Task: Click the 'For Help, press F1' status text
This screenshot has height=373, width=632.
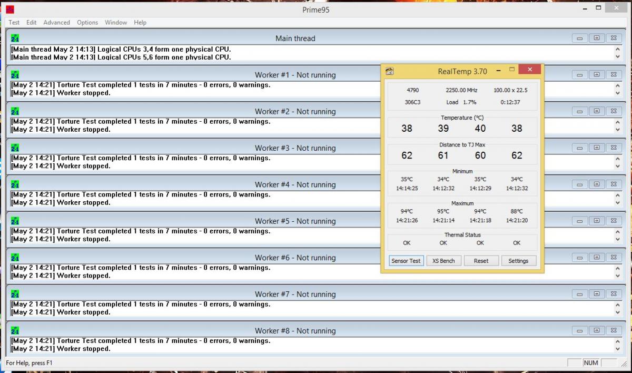Action: pos(29,363)
